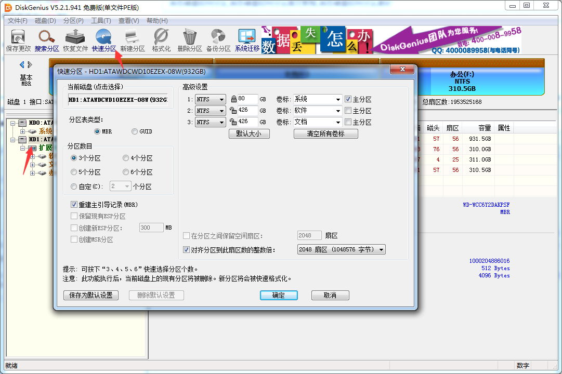562x374 pixels.
Task: Select the 快速分区 (Quick Partition) toolbar icon
Action: click(104, 40)
